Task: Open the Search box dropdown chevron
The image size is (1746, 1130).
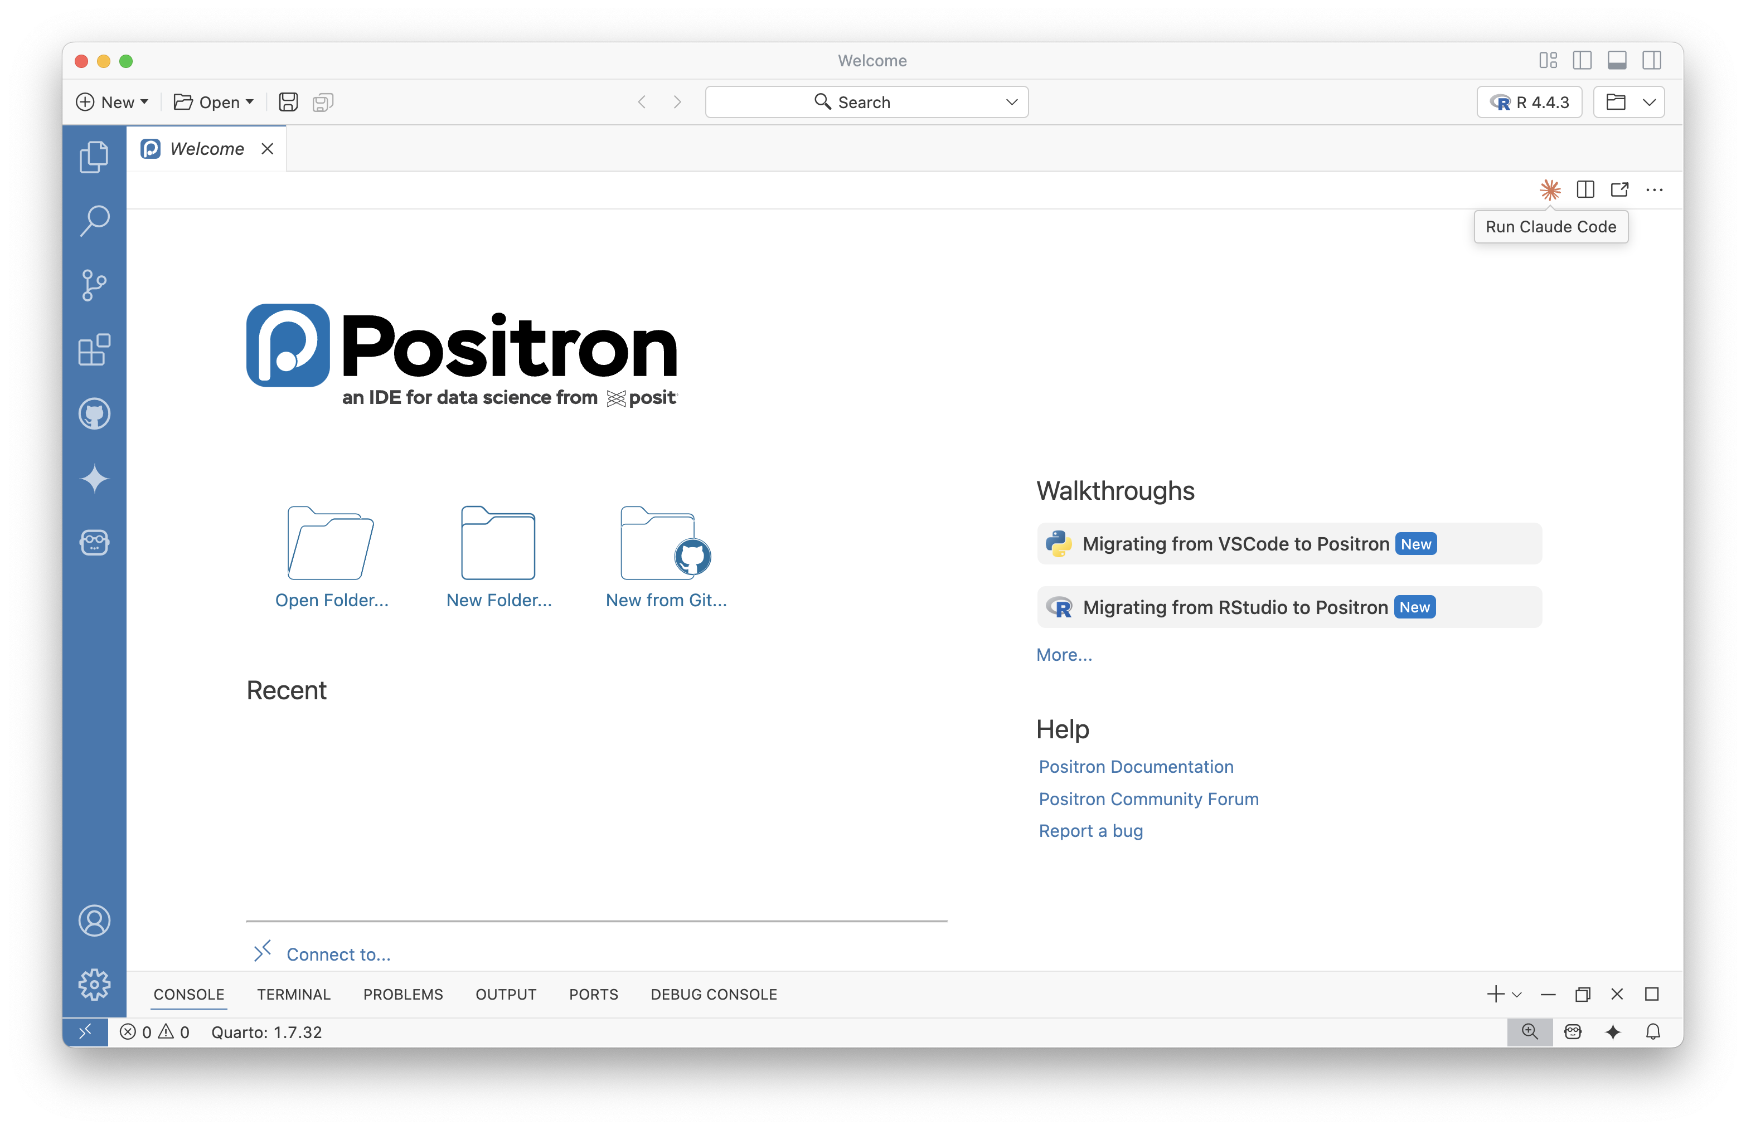Action: click(x=1012, y=102)
